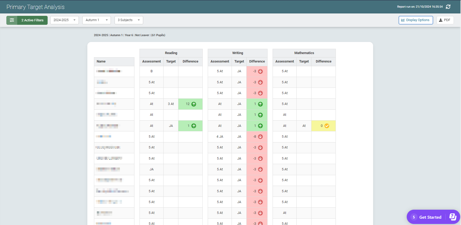This screenshot has width=461, height=225.
Task: Open the 3 Subjects dropdown
Action: (x=129, y=20)
